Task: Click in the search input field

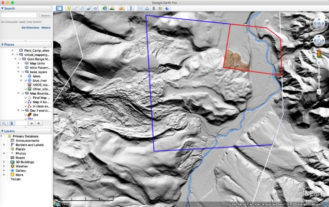Action: point(19,15)
